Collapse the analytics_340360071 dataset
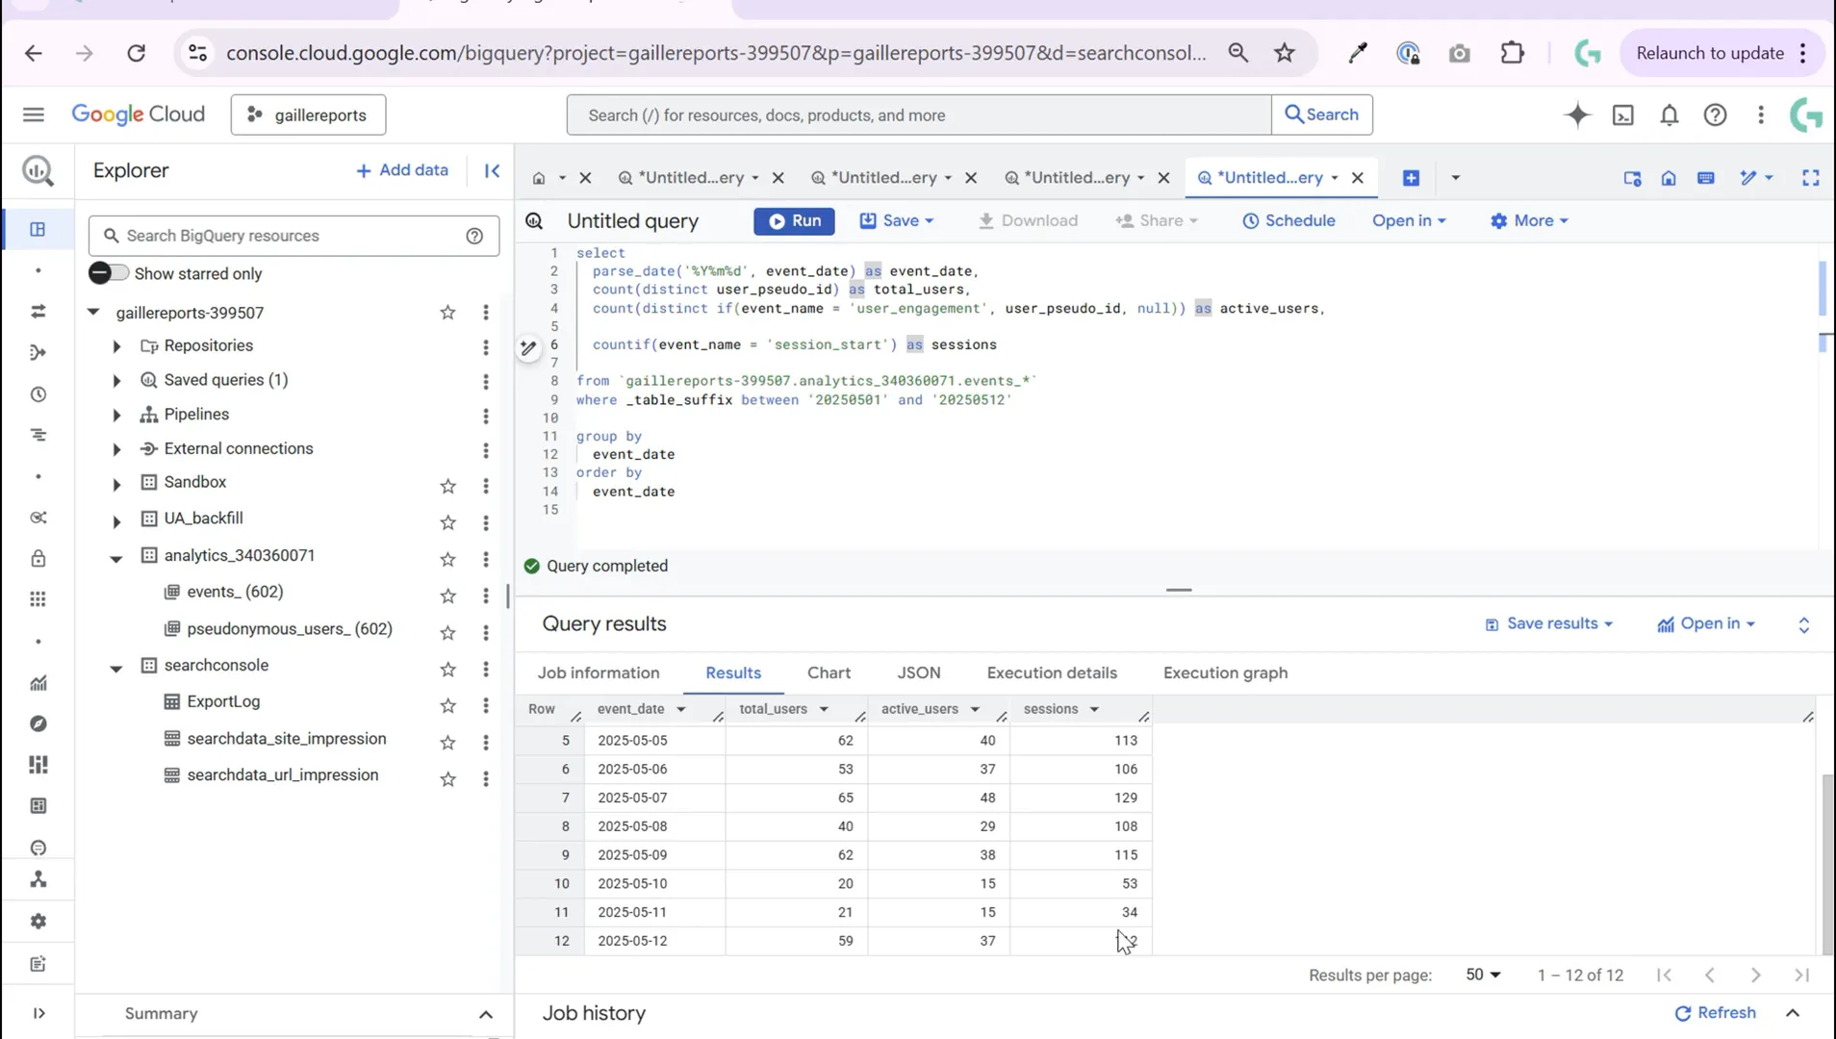The width and height of the screenshot is (1836, 1039). [116, 558]
